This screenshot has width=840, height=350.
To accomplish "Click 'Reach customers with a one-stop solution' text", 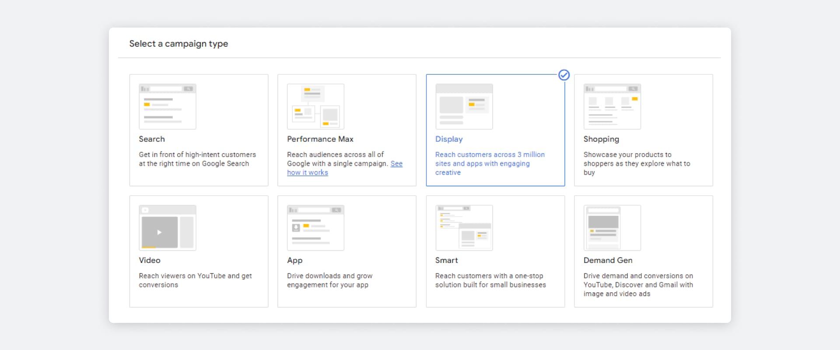I will [490, 280].
